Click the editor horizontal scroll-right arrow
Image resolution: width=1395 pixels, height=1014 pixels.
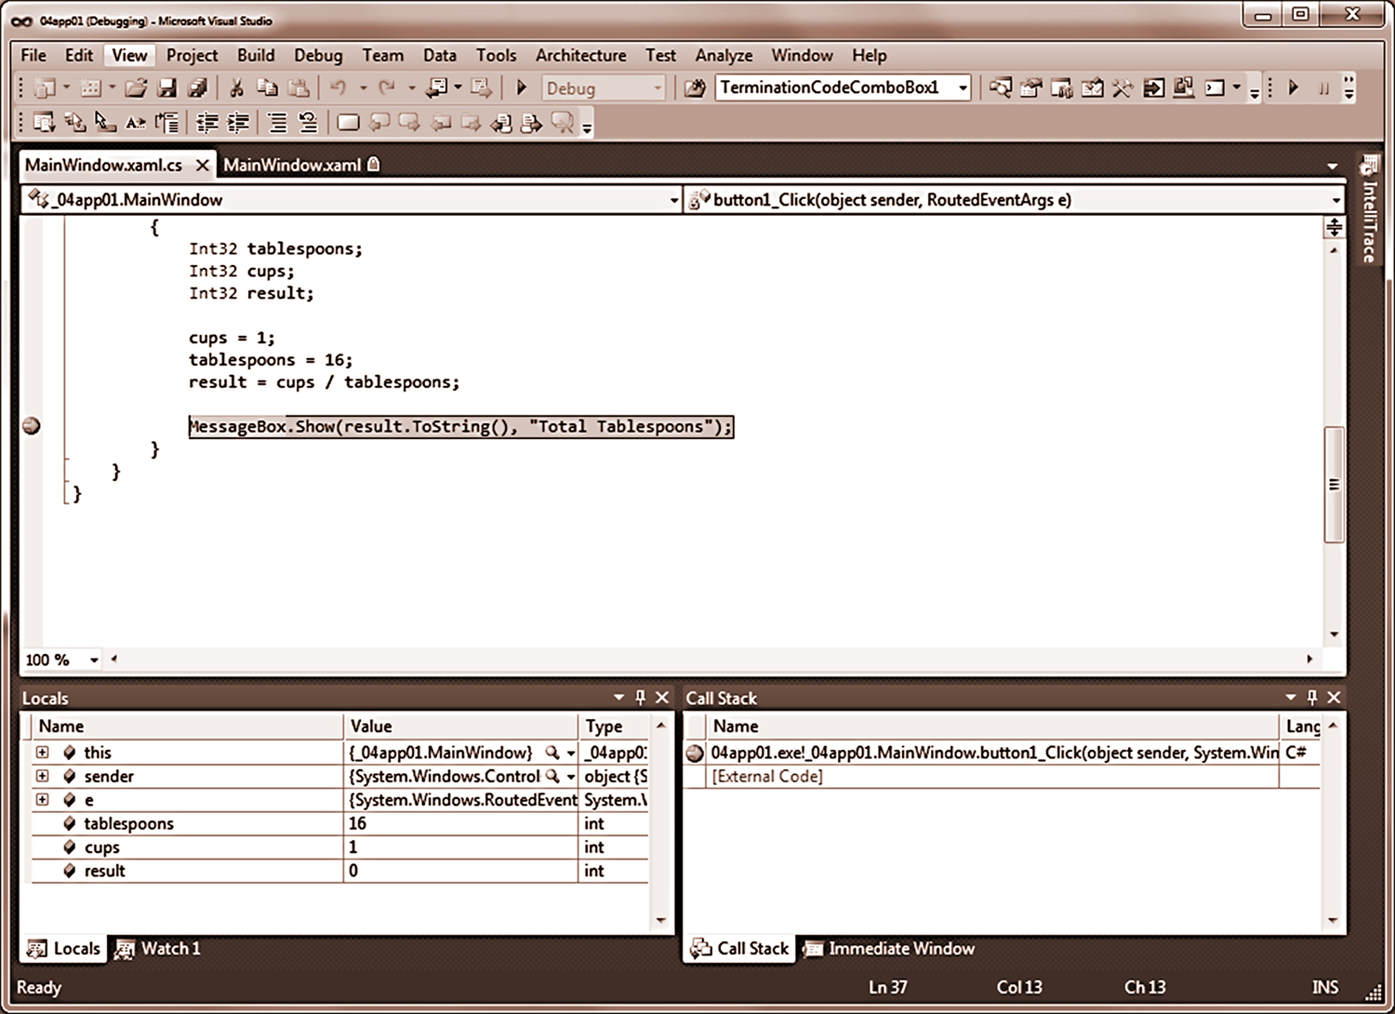point(1309,659)
